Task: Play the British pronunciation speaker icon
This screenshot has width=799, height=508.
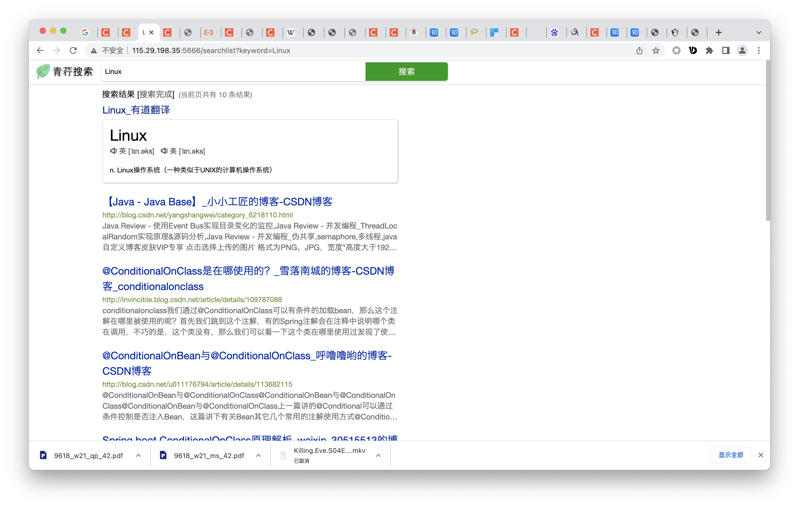Action: click(x=114, y=151)
